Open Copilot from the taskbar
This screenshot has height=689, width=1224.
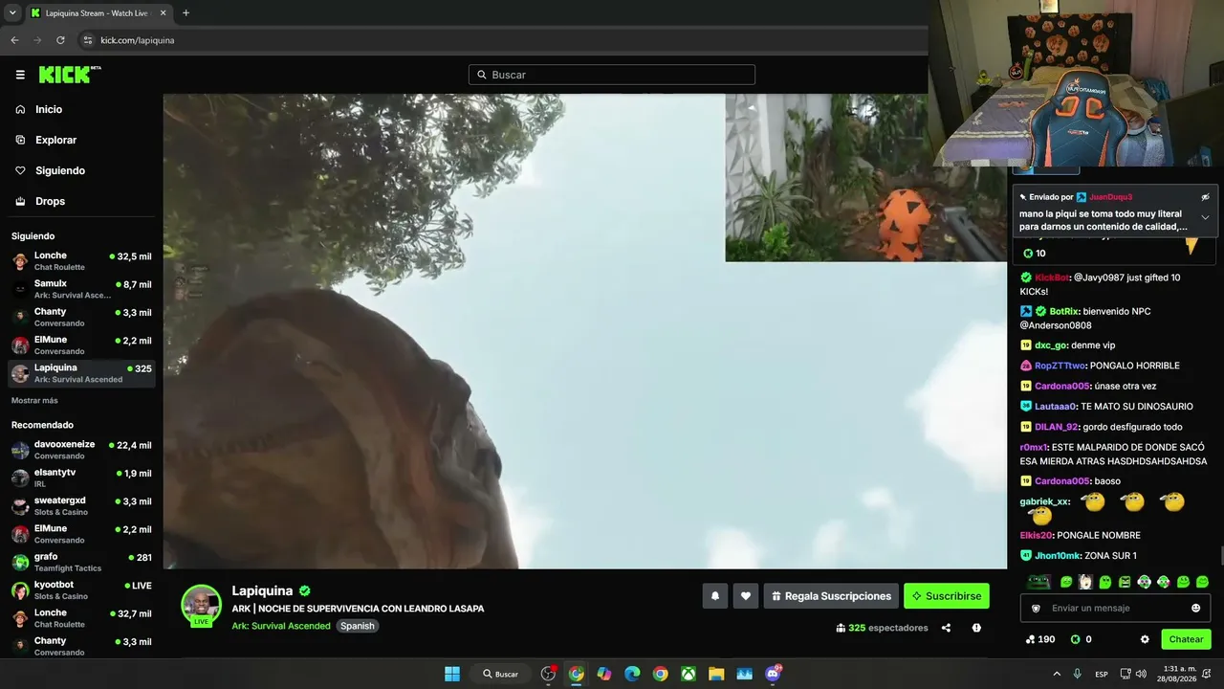[x=604, y=674]
